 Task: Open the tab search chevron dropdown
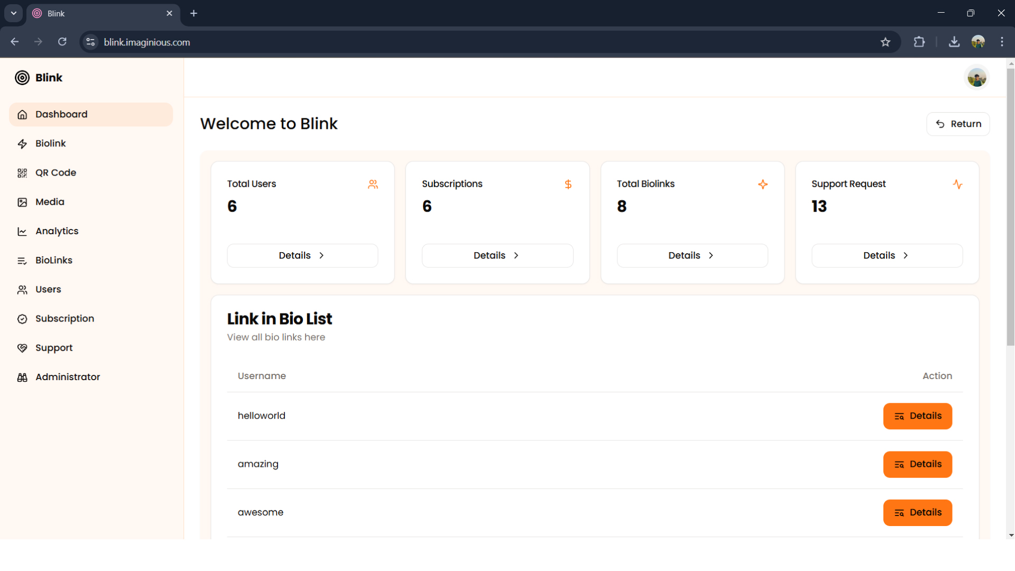pos(13,13)
